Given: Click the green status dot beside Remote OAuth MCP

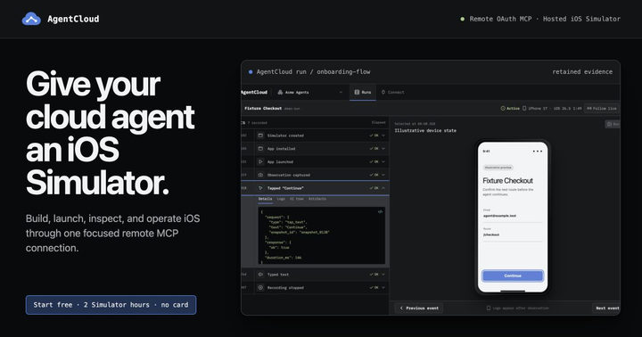Looking at the screenshot, I should (462, 19).
